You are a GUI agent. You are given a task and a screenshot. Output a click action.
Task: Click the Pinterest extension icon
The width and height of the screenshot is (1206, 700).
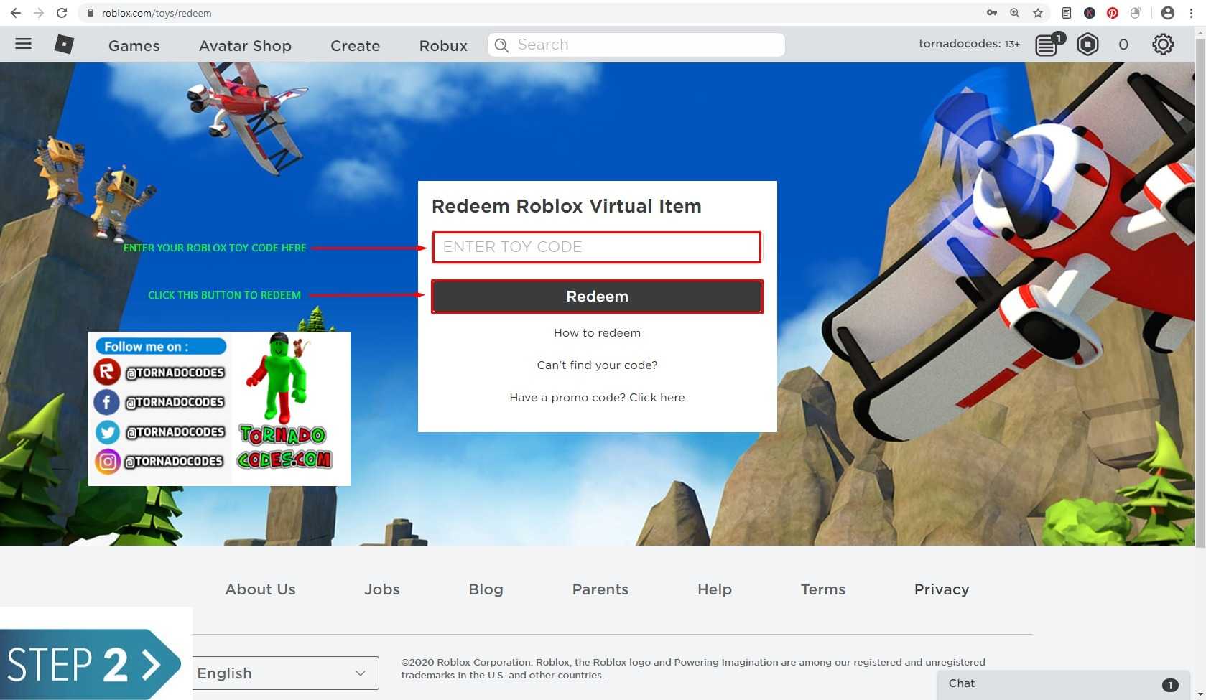(1113, 13)
